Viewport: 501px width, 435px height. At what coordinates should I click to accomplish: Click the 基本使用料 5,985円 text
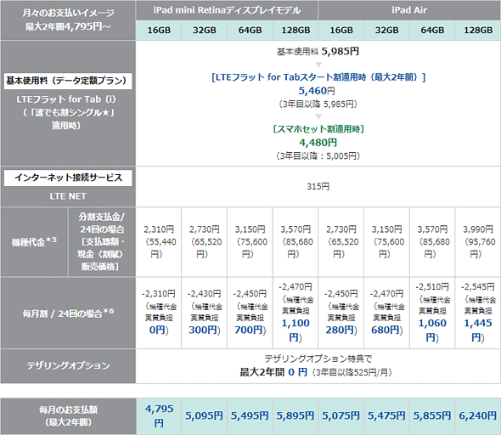318,51
